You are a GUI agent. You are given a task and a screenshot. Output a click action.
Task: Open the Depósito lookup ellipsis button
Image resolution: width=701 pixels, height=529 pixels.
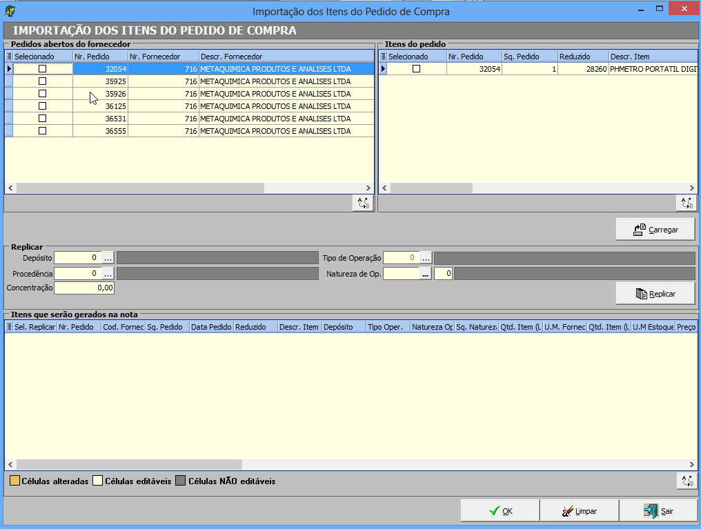pos(108,257)
